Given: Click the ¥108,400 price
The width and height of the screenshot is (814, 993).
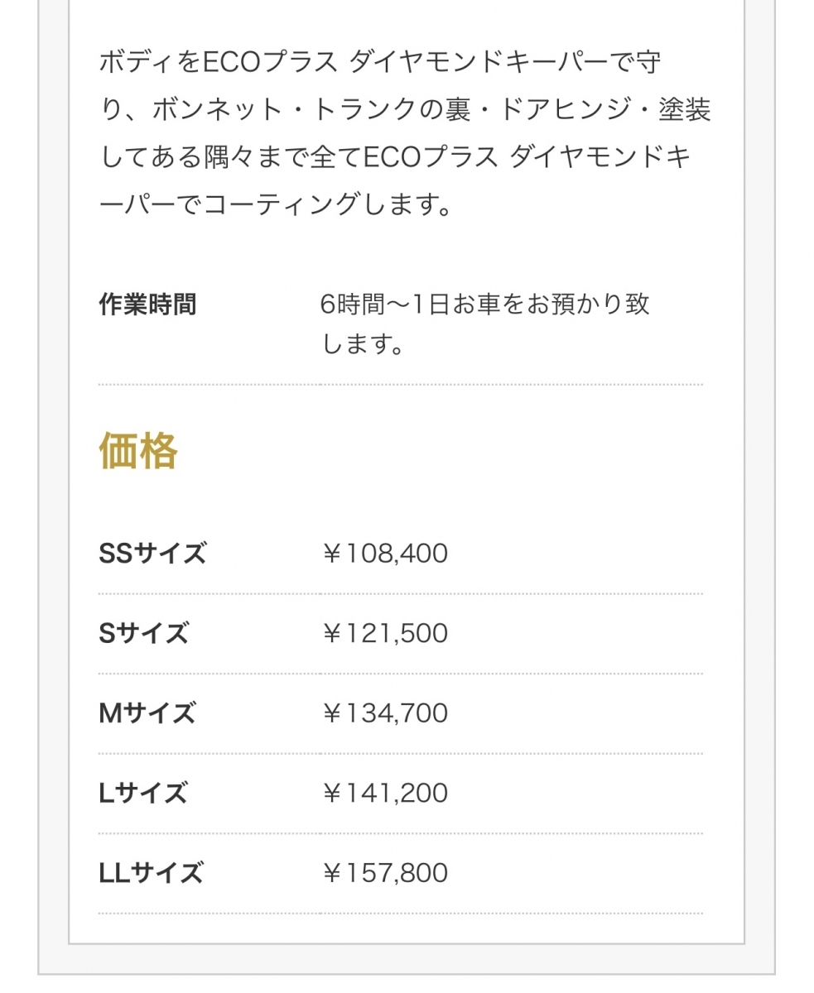Looking at the screenshot, I should tap(385, 554).
